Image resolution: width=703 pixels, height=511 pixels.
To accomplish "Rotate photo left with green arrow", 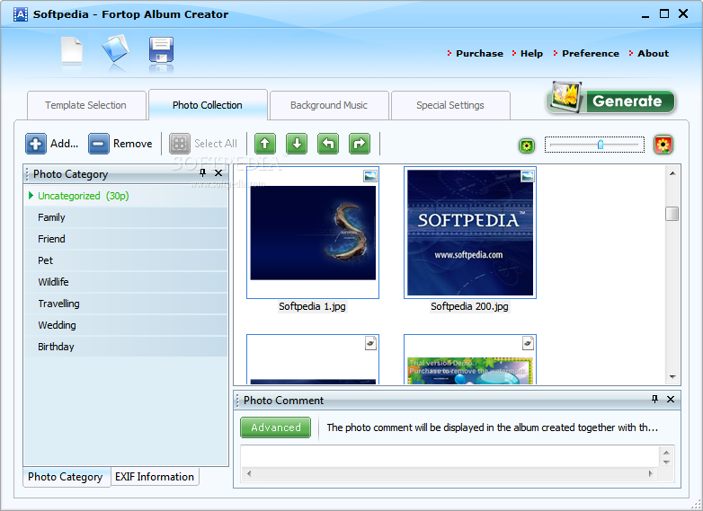I will pos(328,144).
